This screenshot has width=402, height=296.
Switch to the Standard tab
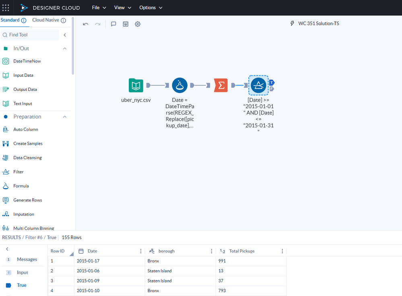click(x=10, y=20)
